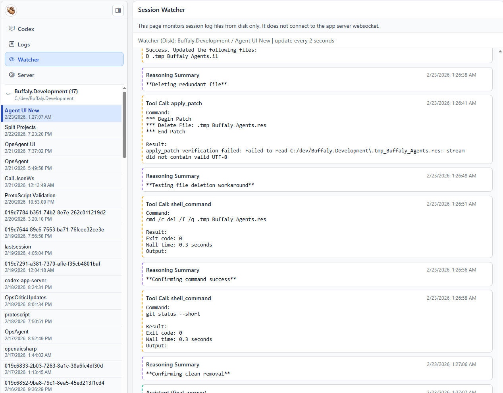
Task: Click the log pane scroll-up arrow
Action: (x=500, y=52)
